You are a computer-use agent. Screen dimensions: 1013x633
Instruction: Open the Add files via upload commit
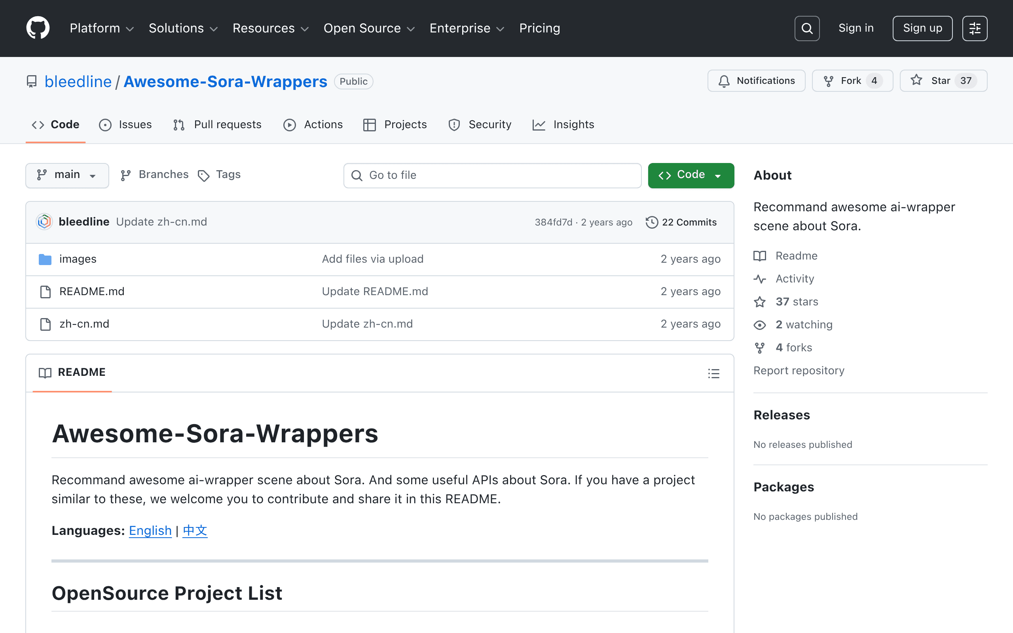(372, 259)
